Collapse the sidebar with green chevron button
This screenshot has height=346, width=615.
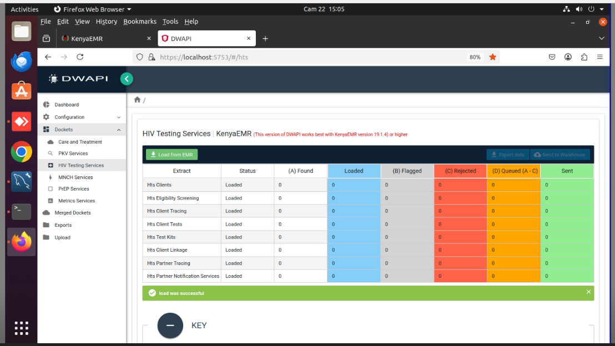(127, 79)
